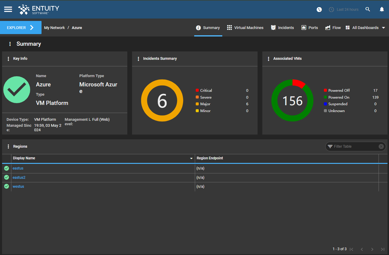Go to previous page of Regions table
Image resolution: width=389 pixels, height=255 pixels.
[362, 249]
